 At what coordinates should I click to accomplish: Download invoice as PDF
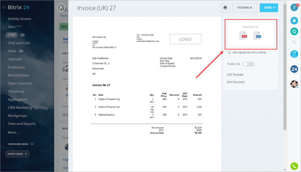pos(243,36)
